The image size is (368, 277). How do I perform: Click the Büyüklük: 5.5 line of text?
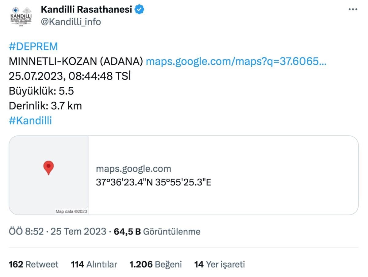[x=41, y=91]
